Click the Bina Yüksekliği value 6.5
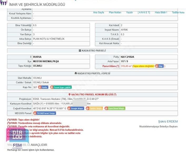 click(35, 25)
